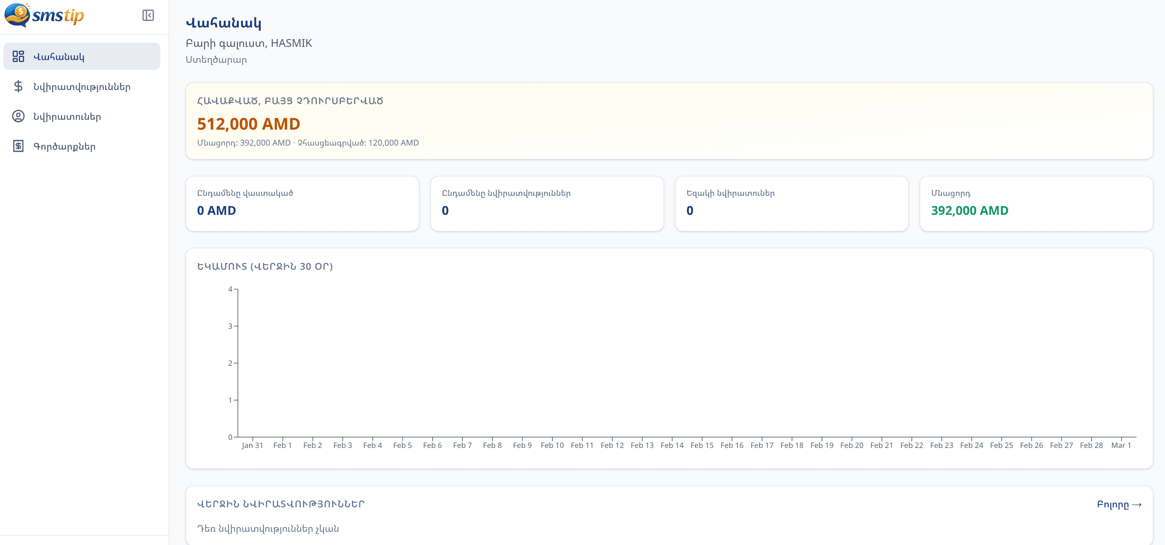Open Նվիրատվություններ menu item

point(82,87)
